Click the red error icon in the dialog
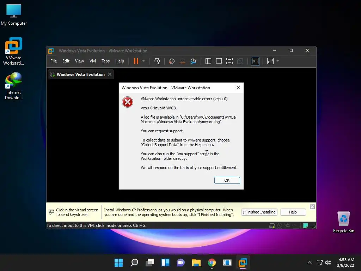 click(128, 102)
